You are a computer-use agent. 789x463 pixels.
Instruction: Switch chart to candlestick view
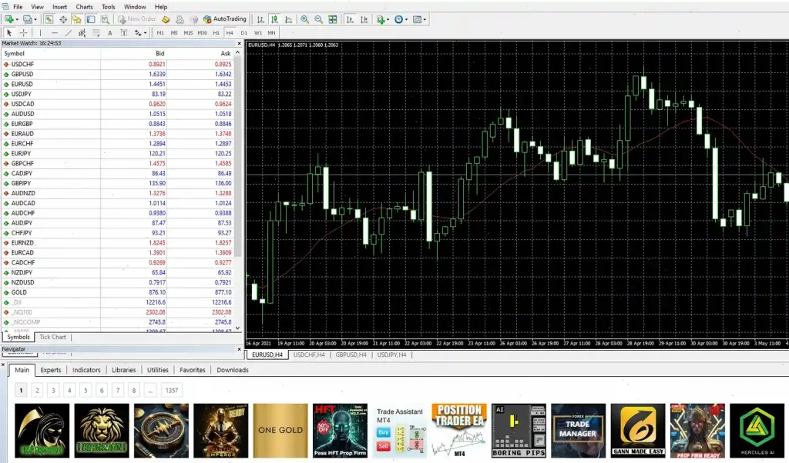tap(274, 19)
